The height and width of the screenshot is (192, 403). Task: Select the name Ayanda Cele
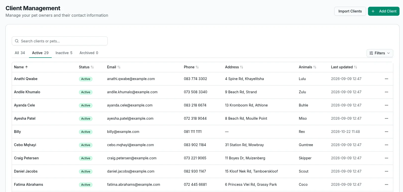click(x=24, y=105)
